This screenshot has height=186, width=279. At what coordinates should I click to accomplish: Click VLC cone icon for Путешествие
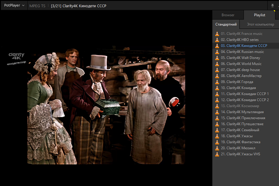tap(217, 124)
